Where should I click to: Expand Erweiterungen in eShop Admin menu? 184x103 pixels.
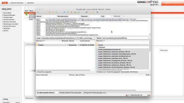tap(8, 17)
